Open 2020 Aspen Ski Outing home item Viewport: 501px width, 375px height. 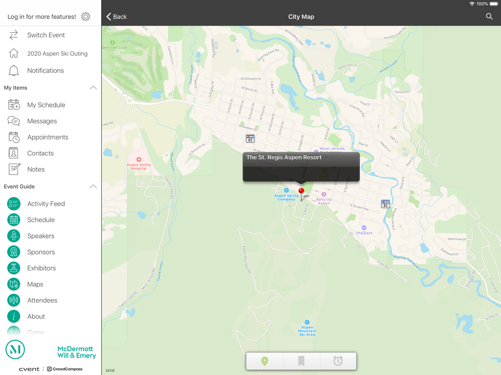pyautogui.click(x=51, y=53)
